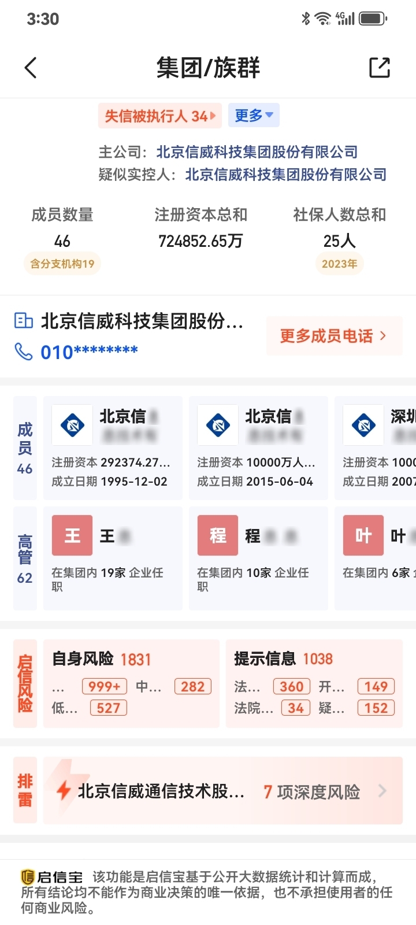Tap the phone handset icon
The height and width of the screenshot is (925, 416).
click(24, 351)
